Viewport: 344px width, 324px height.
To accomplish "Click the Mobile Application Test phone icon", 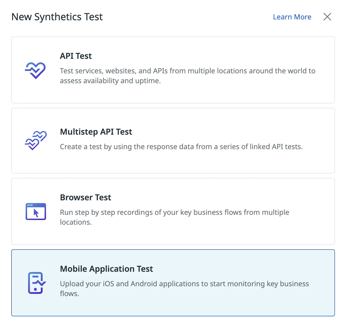I will [36, 283].
